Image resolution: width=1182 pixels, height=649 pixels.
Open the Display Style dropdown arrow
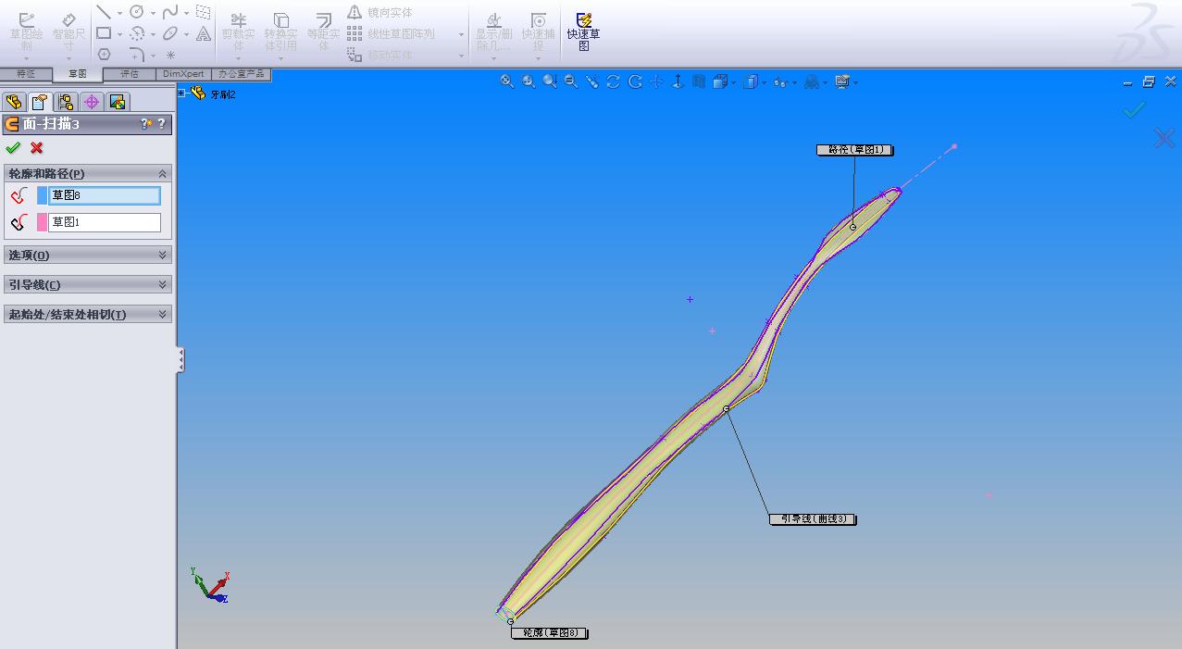coord(763,82)
